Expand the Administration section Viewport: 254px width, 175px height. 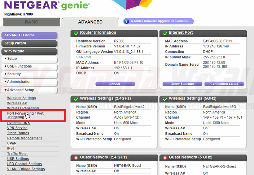pyautogui.click(x=30, y=82)
